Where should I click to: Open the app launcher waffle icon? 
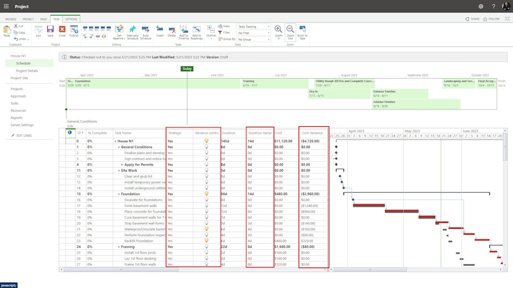pos(6,6)
